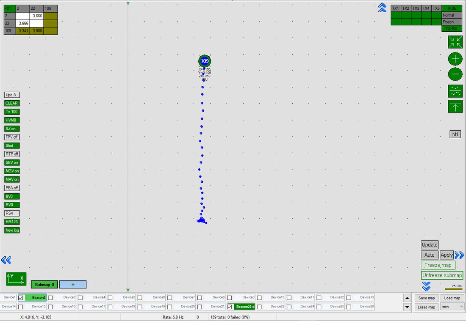Click the device list scroll up arrow
Image resolution: width=466 pixels, height=321 pixels.
click(407, 298)
